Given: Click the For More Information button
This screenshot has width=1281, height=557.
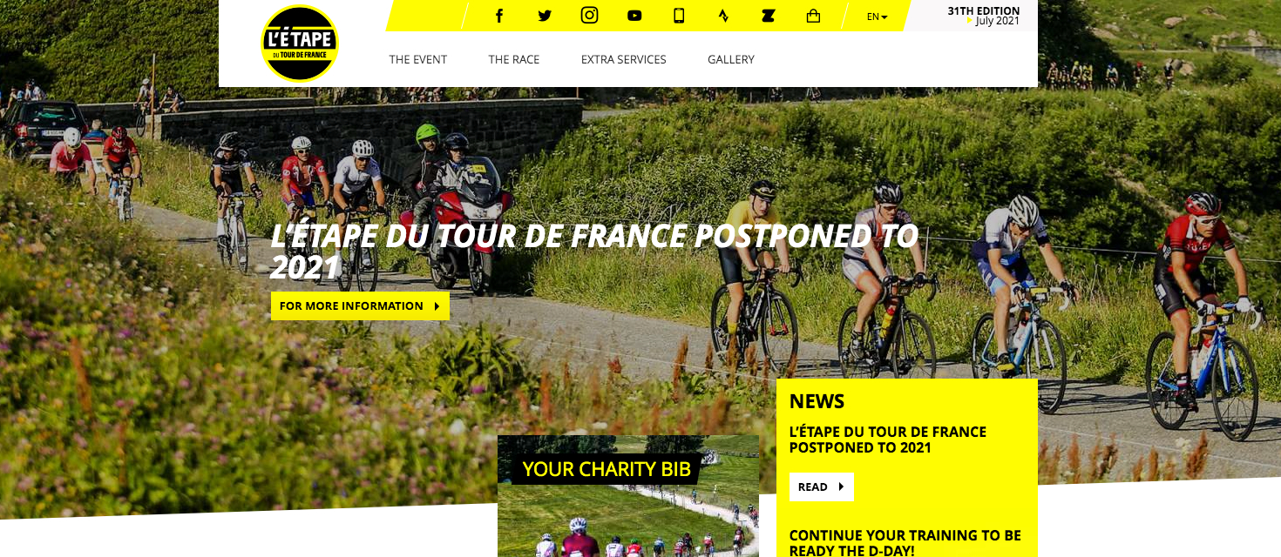Looking at the screenshot, I should coord(360,305).
